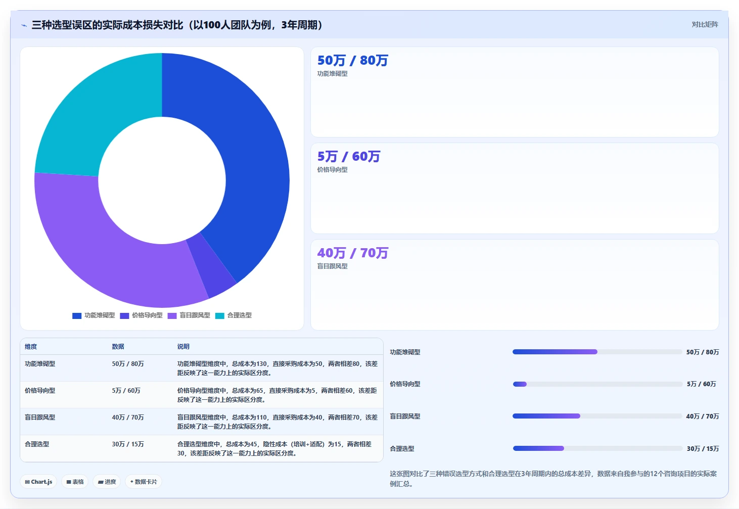The height and width of the screenshot is (509, 739).
Task: Click the 对比矩阵 tag in the header
Action: [x=705, y=24]
